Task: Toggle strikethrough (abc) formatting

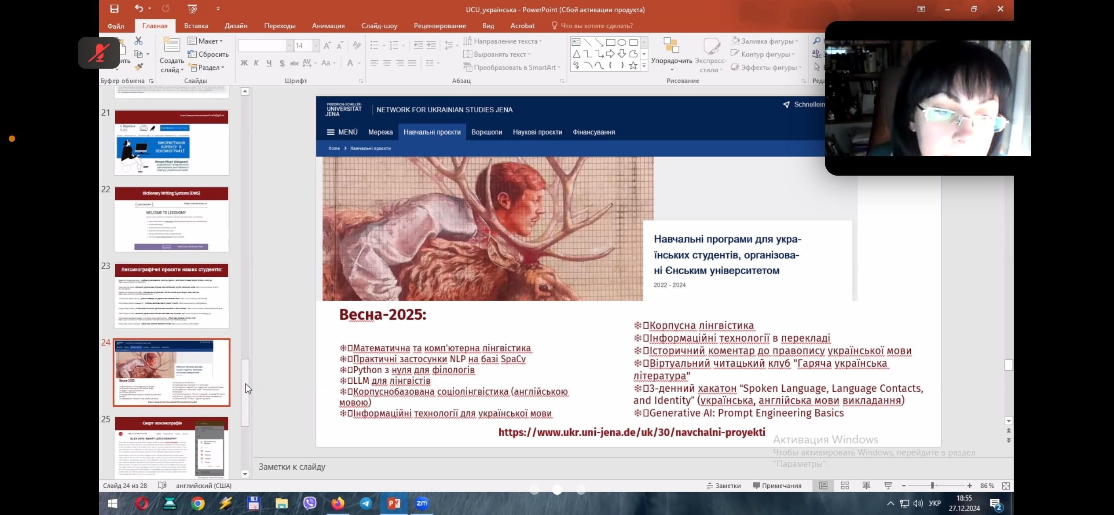Action: 294,63
